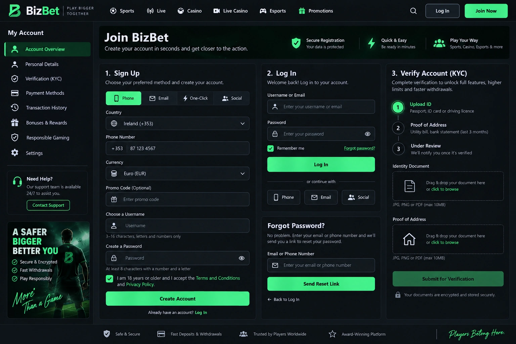Click the Contact Support button
Image resolution: width=516 pixels, height=344 pixels.
[x=48, y=205]
